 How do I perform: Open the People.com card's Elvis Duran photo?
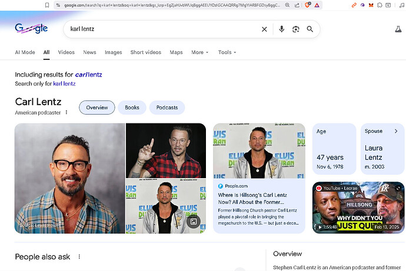259,150
